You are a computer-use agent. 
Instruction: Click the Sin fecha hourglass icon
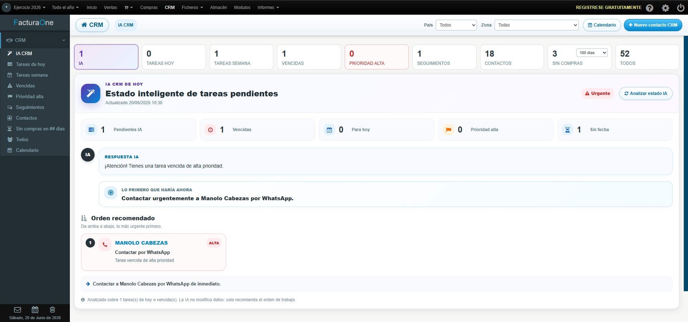click(568, 130)
